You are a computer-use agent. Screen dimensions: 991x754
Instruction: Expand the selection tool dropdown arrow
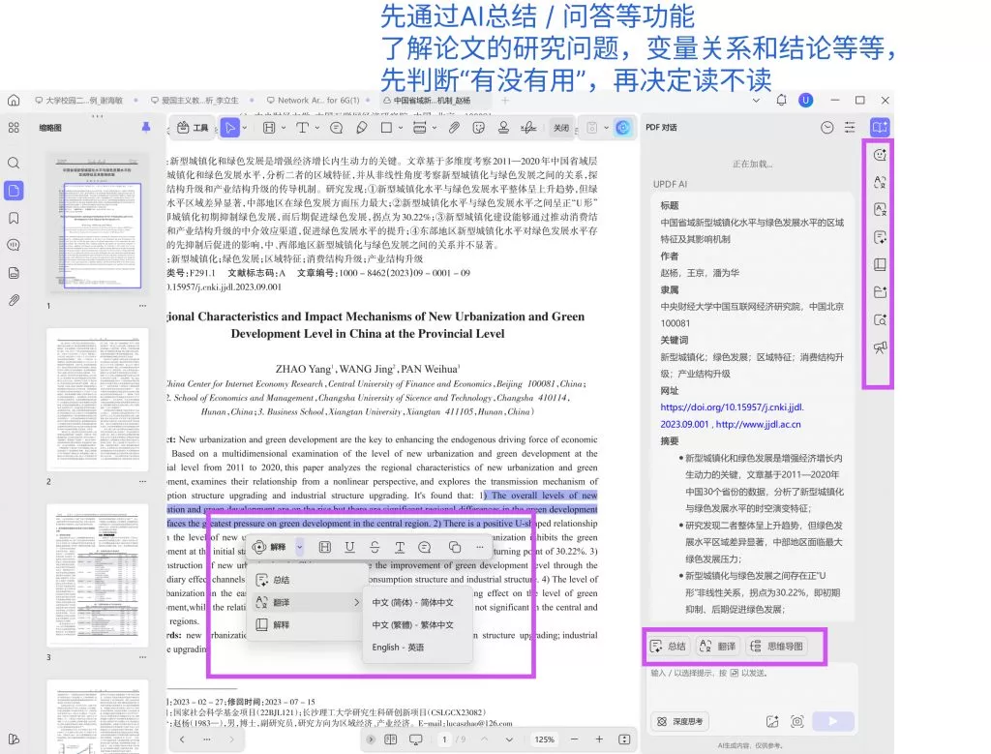click(245, 127)
